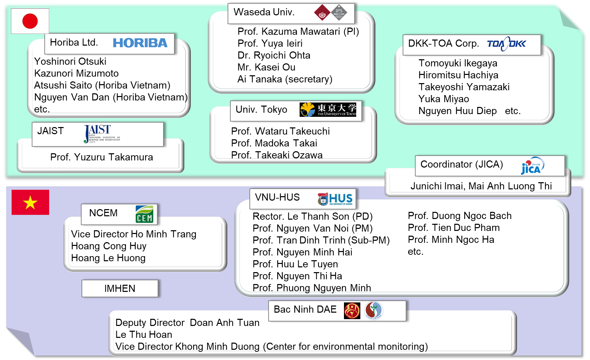Click the Coordinator (JICA) header
The width and height of the screenshot is (590, 360).
(461, 165)
